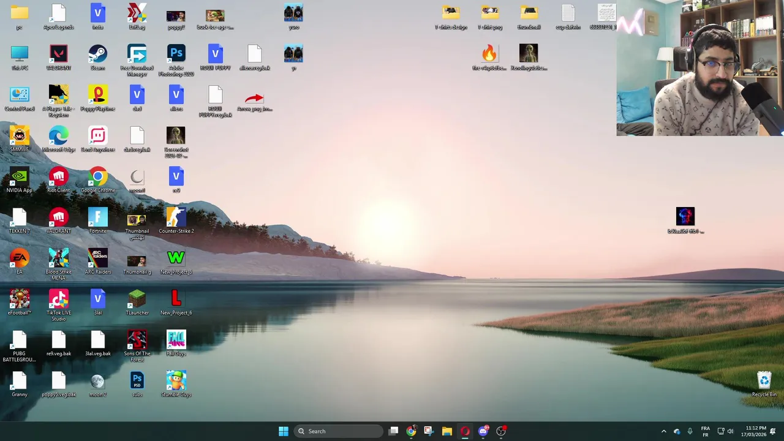Open Free Download Manager shortcut
Viewport: 784px width, 441px height.
coord(137,61)
